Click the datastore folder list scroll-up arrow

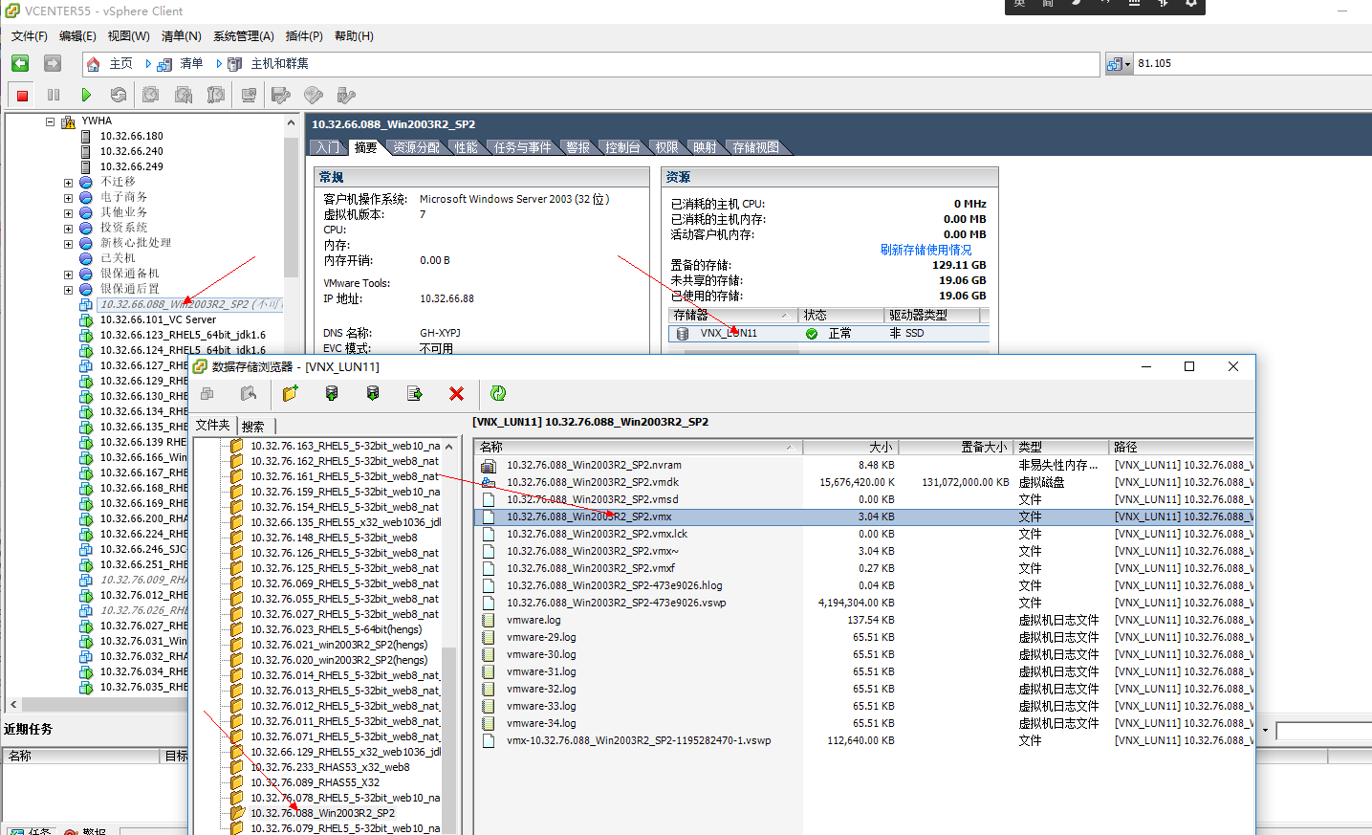click(x=449, y=447)
